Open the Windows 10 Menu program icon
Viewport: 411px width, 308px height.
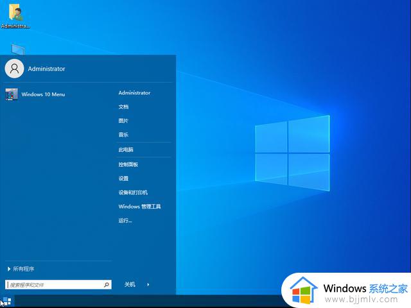click(x=12, y=94)
